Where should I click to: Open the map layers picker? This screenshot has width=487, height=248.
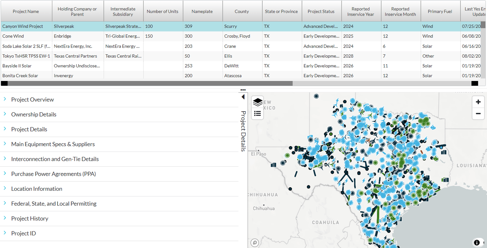(x=258, y=102)
